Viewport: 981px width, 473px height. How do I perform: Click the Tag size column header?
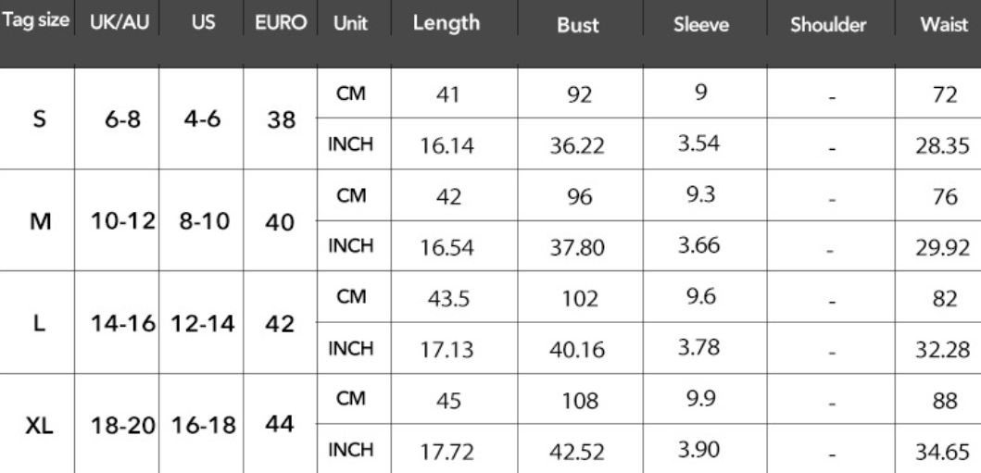(36, 21)
